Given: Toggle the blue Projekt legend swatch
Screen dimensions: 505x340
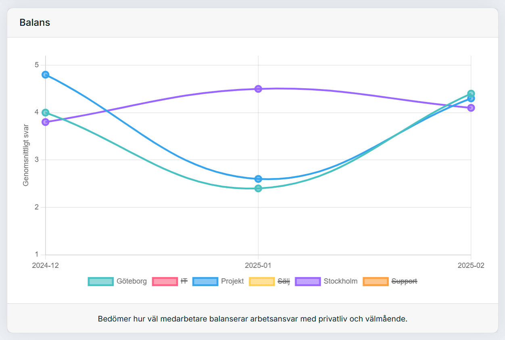Looking at the screenshot, I should [205, 282].
